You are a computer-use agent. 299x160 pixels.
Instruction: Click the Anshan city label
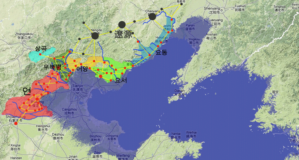coord(211,36)
